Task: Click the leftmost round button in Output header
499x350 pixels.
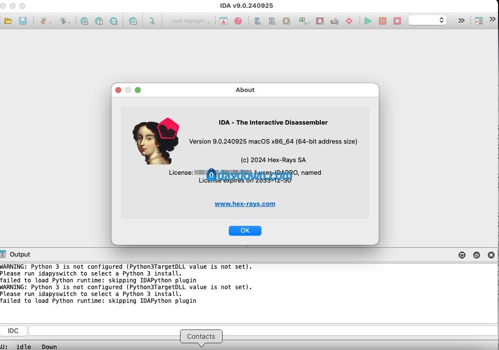Action: [x=462, y=255]
